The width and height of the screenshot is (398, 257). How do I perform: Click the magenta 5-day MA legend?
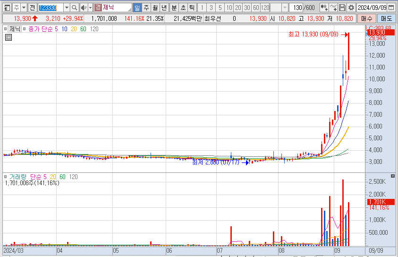click(56, 29)
